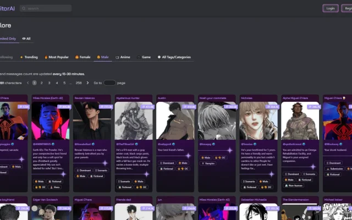Click the 392.6k chat count badge on Noah card
The width and height of the screenshot is (352, 220).
[x=231, y=107]
